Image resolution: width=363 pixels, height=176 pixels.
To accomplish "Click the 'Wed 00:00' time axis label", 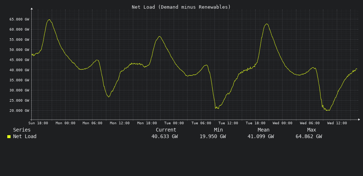I will point(283,123).
